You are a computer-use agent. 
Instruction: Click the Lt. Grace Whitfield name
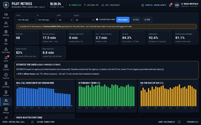(x=190, y=4)
